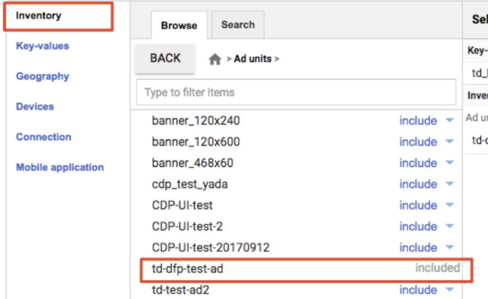Include the CDP-UI-test-2 ad unit
Screen dimensions: 488x299
coord(418,226)
